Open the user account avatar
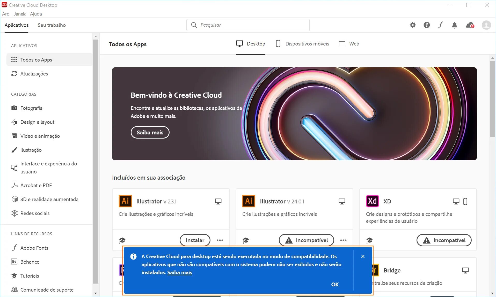The image size is (496, 297). [486, 25]
